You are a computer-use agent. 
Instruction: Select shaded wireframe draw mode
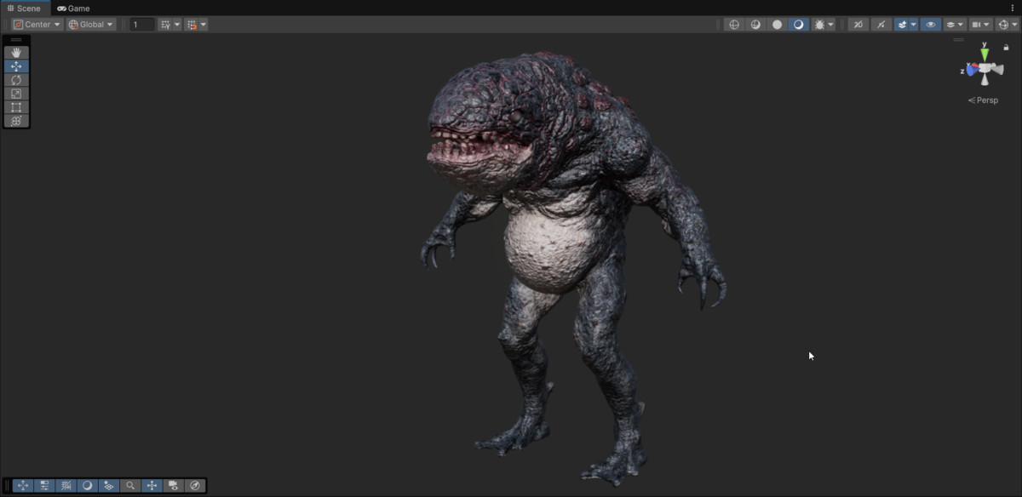(755, 25)
